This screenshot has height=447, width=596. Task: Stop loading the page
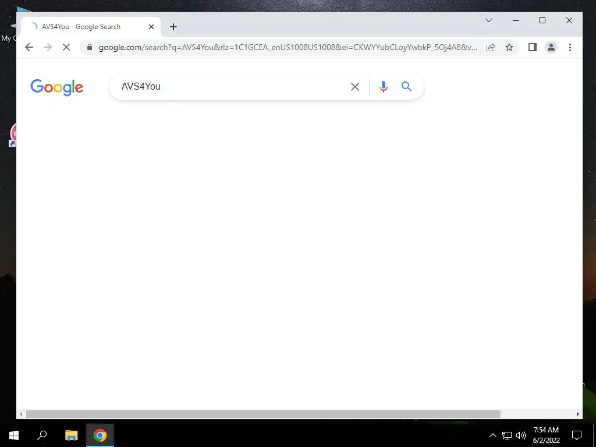pos(66,47)
